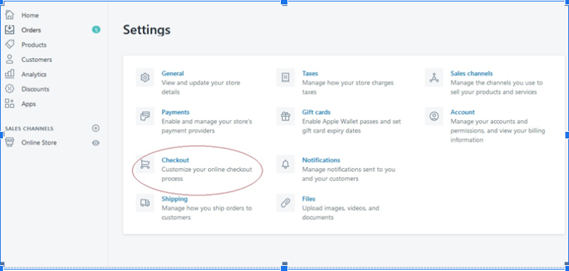569x271 pixels.
Task: Open the Taxes settings link
Action: pos(310,74)
